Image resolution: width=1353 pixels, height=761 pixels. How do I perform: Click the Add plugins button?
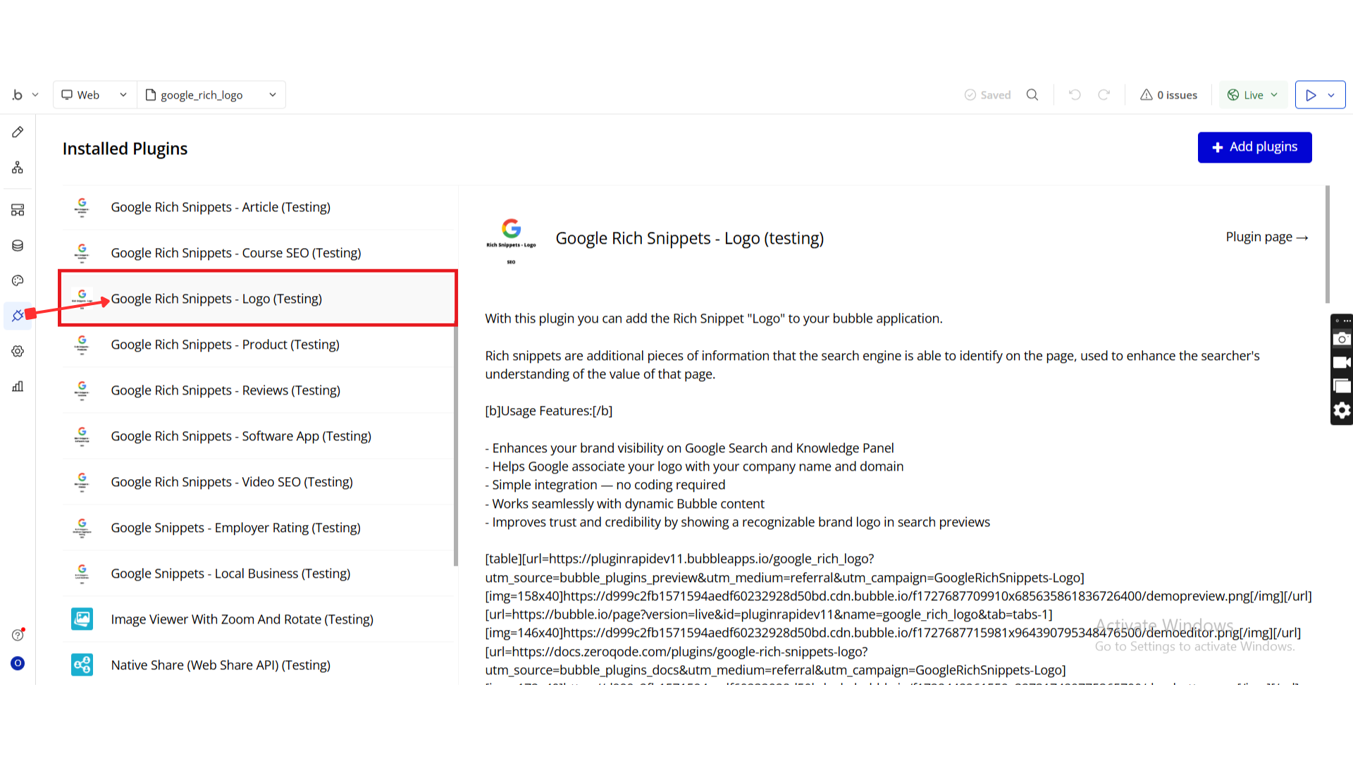pyautogui.click(x=1254, y=147)
